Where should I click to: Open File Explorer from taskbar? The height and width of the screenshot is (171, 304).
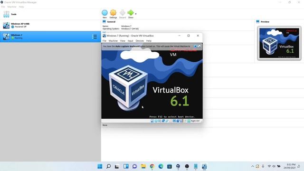coord(143,166)
